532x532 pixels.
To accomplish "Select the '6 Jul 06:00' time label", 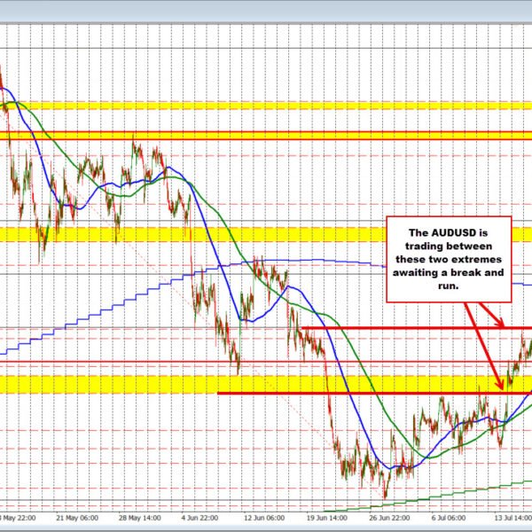I will (x=449, y=518).
